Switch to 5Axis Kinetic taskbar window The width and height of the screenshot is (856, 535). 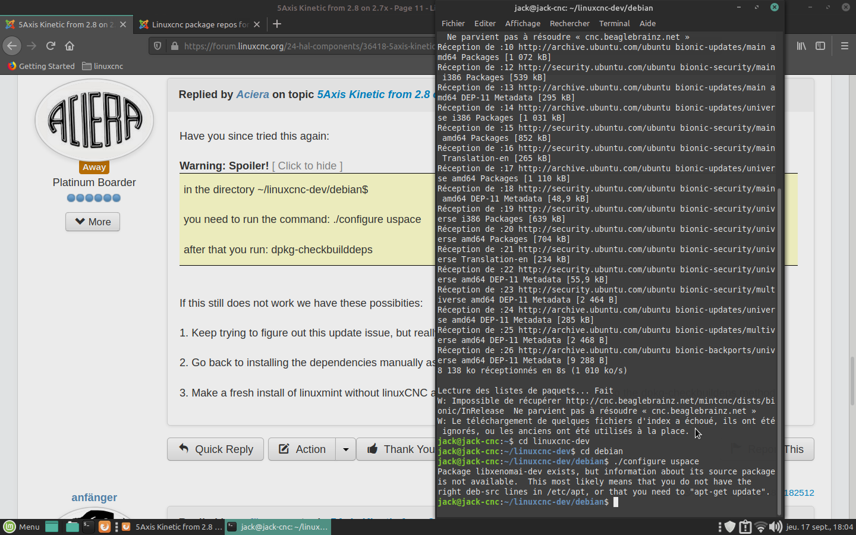[x=172, y=527]
